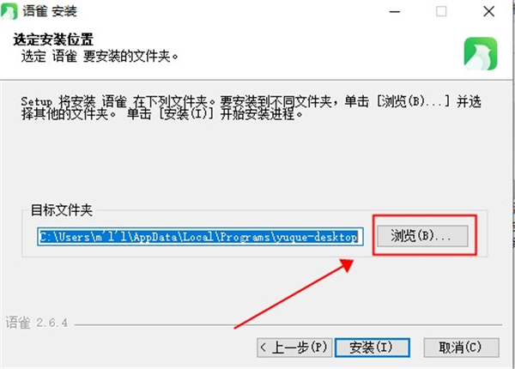Click the red highlight box around 浏览

(x=424, y=235)
